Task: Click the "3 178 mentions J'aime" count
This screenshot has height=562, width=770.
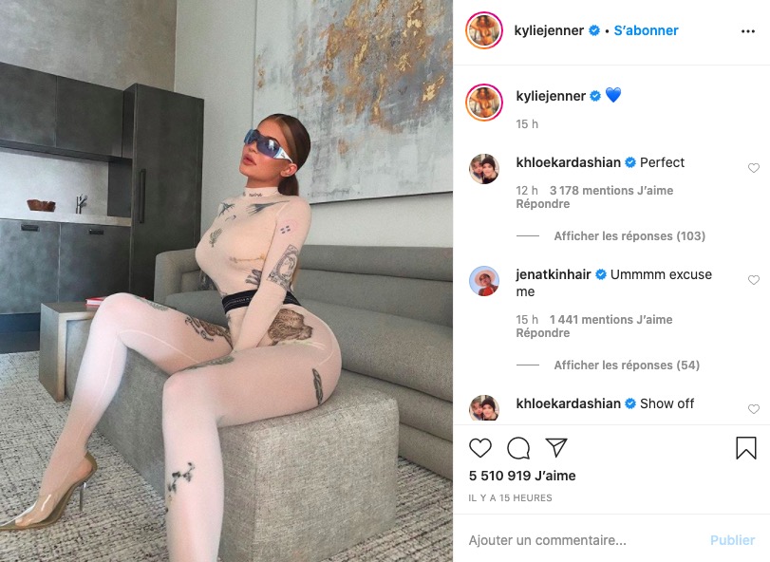Action: 611,191
